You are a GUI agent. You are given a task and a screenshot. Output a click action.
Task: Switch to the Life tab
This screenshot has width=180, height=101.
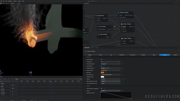[111, 55]
